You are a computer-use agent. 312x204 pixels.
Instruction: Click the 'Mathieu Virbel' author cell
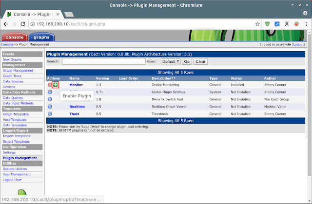275,107
